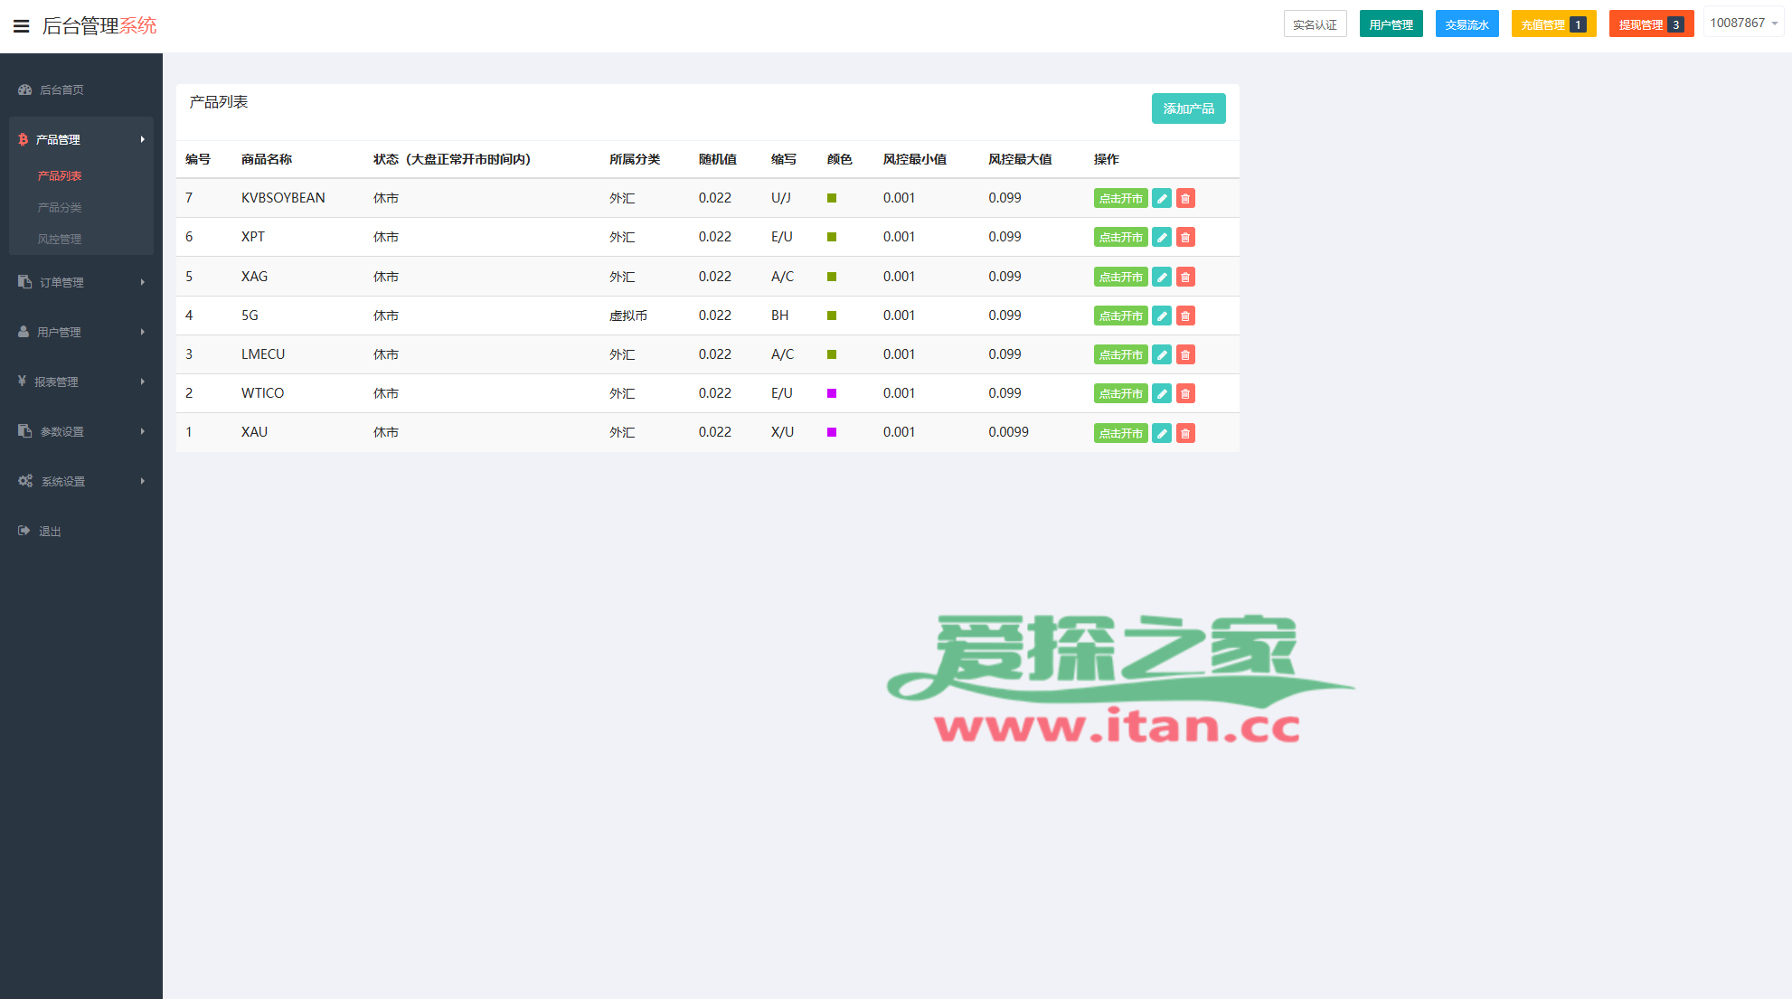Toggle market open for XAU with 点击开市
The width and height of the screenshot is (1792, 999).
click(1120, 433)
